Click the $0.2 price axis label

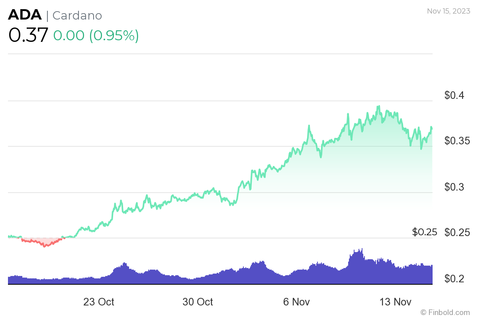pyautogui.click(x=454, y=278)
